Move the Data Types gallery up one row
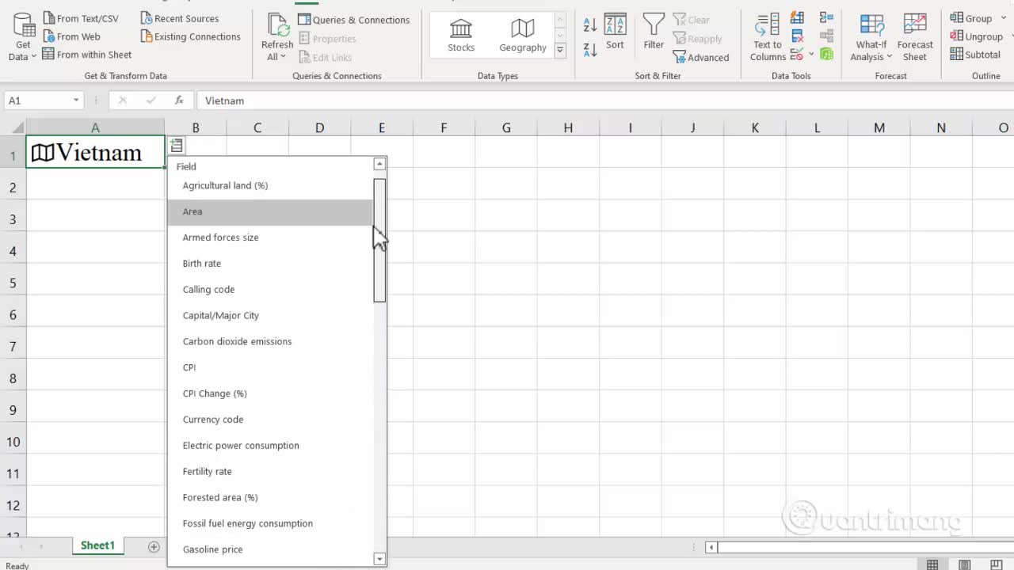 tap(560, 19)
